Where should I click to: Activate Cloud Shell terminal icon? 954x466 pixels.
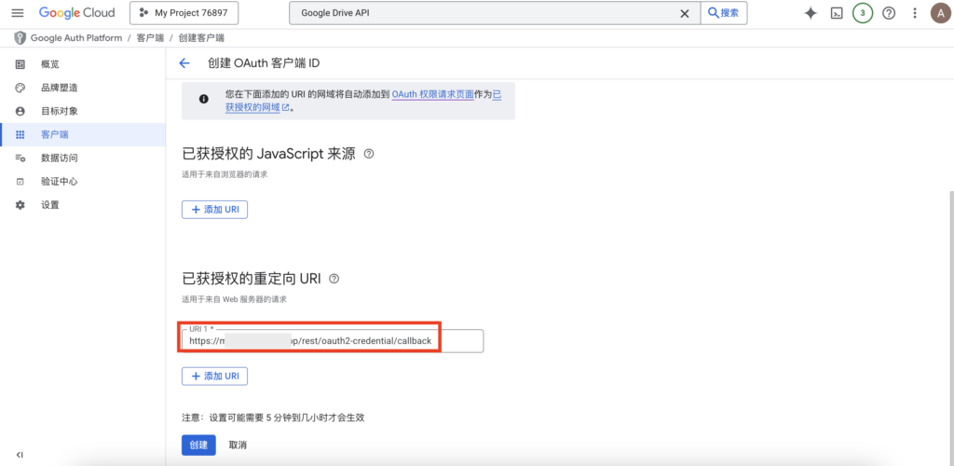point(837,13)
